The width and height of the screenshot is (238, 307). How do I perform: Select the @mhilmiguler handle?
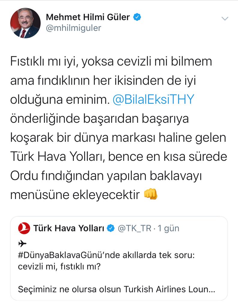[x=74, y=28]
